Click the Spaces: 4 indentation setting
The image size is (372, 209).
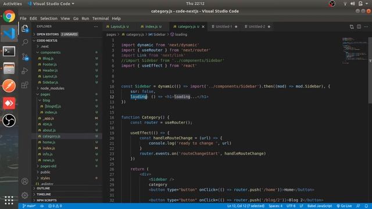click(276, 206)
